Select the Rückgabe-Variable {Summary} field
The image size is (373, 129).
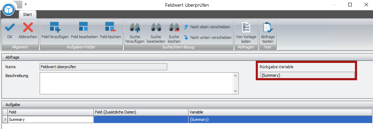[x=307, y=75]
